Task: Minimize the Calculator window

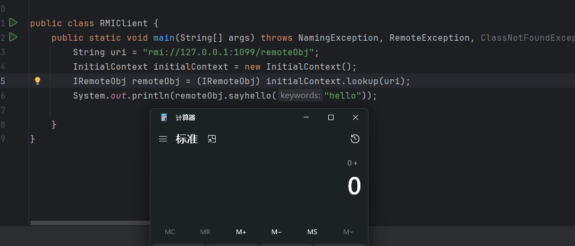Action: pos(306,117)
